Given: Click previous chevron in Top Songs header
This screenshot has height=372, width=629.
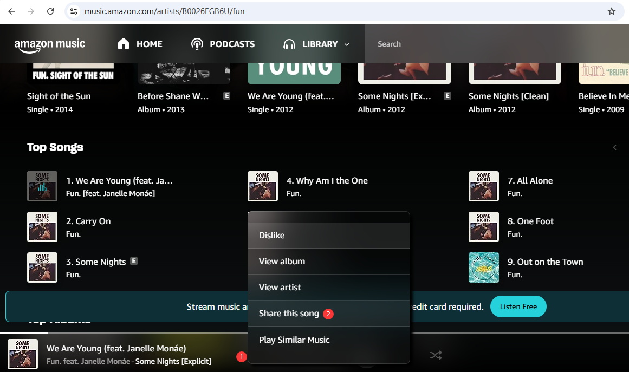Looking at the screenshot, I should point(614,147).
